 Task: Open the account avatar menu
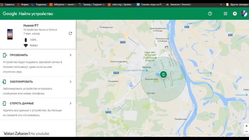coord(244,14)
